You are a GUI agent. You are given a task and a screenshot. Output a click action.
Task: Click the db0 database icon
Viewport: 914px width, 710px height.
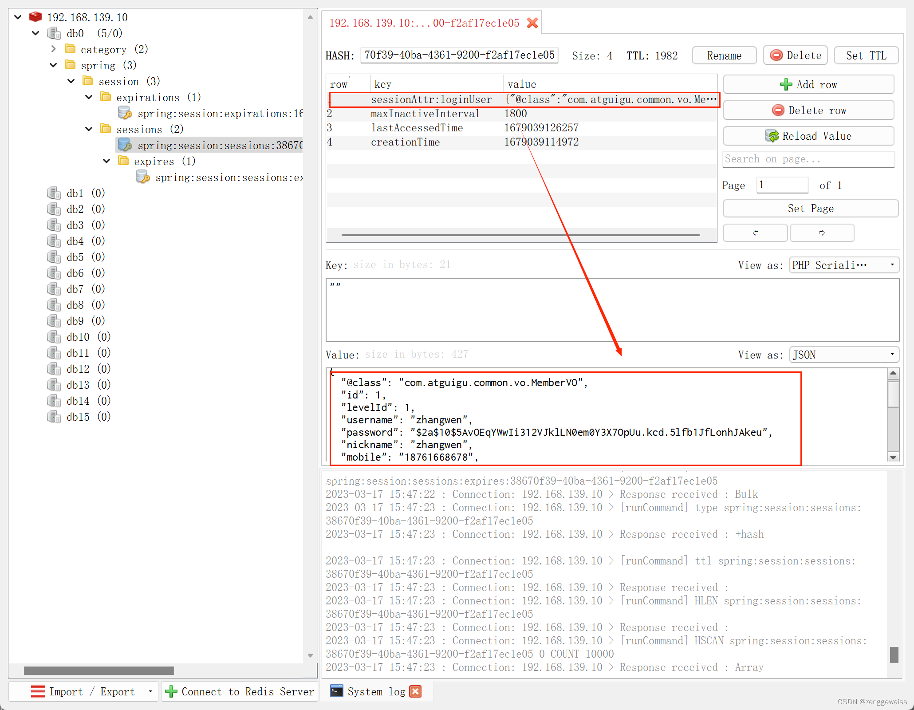(54, 33)
